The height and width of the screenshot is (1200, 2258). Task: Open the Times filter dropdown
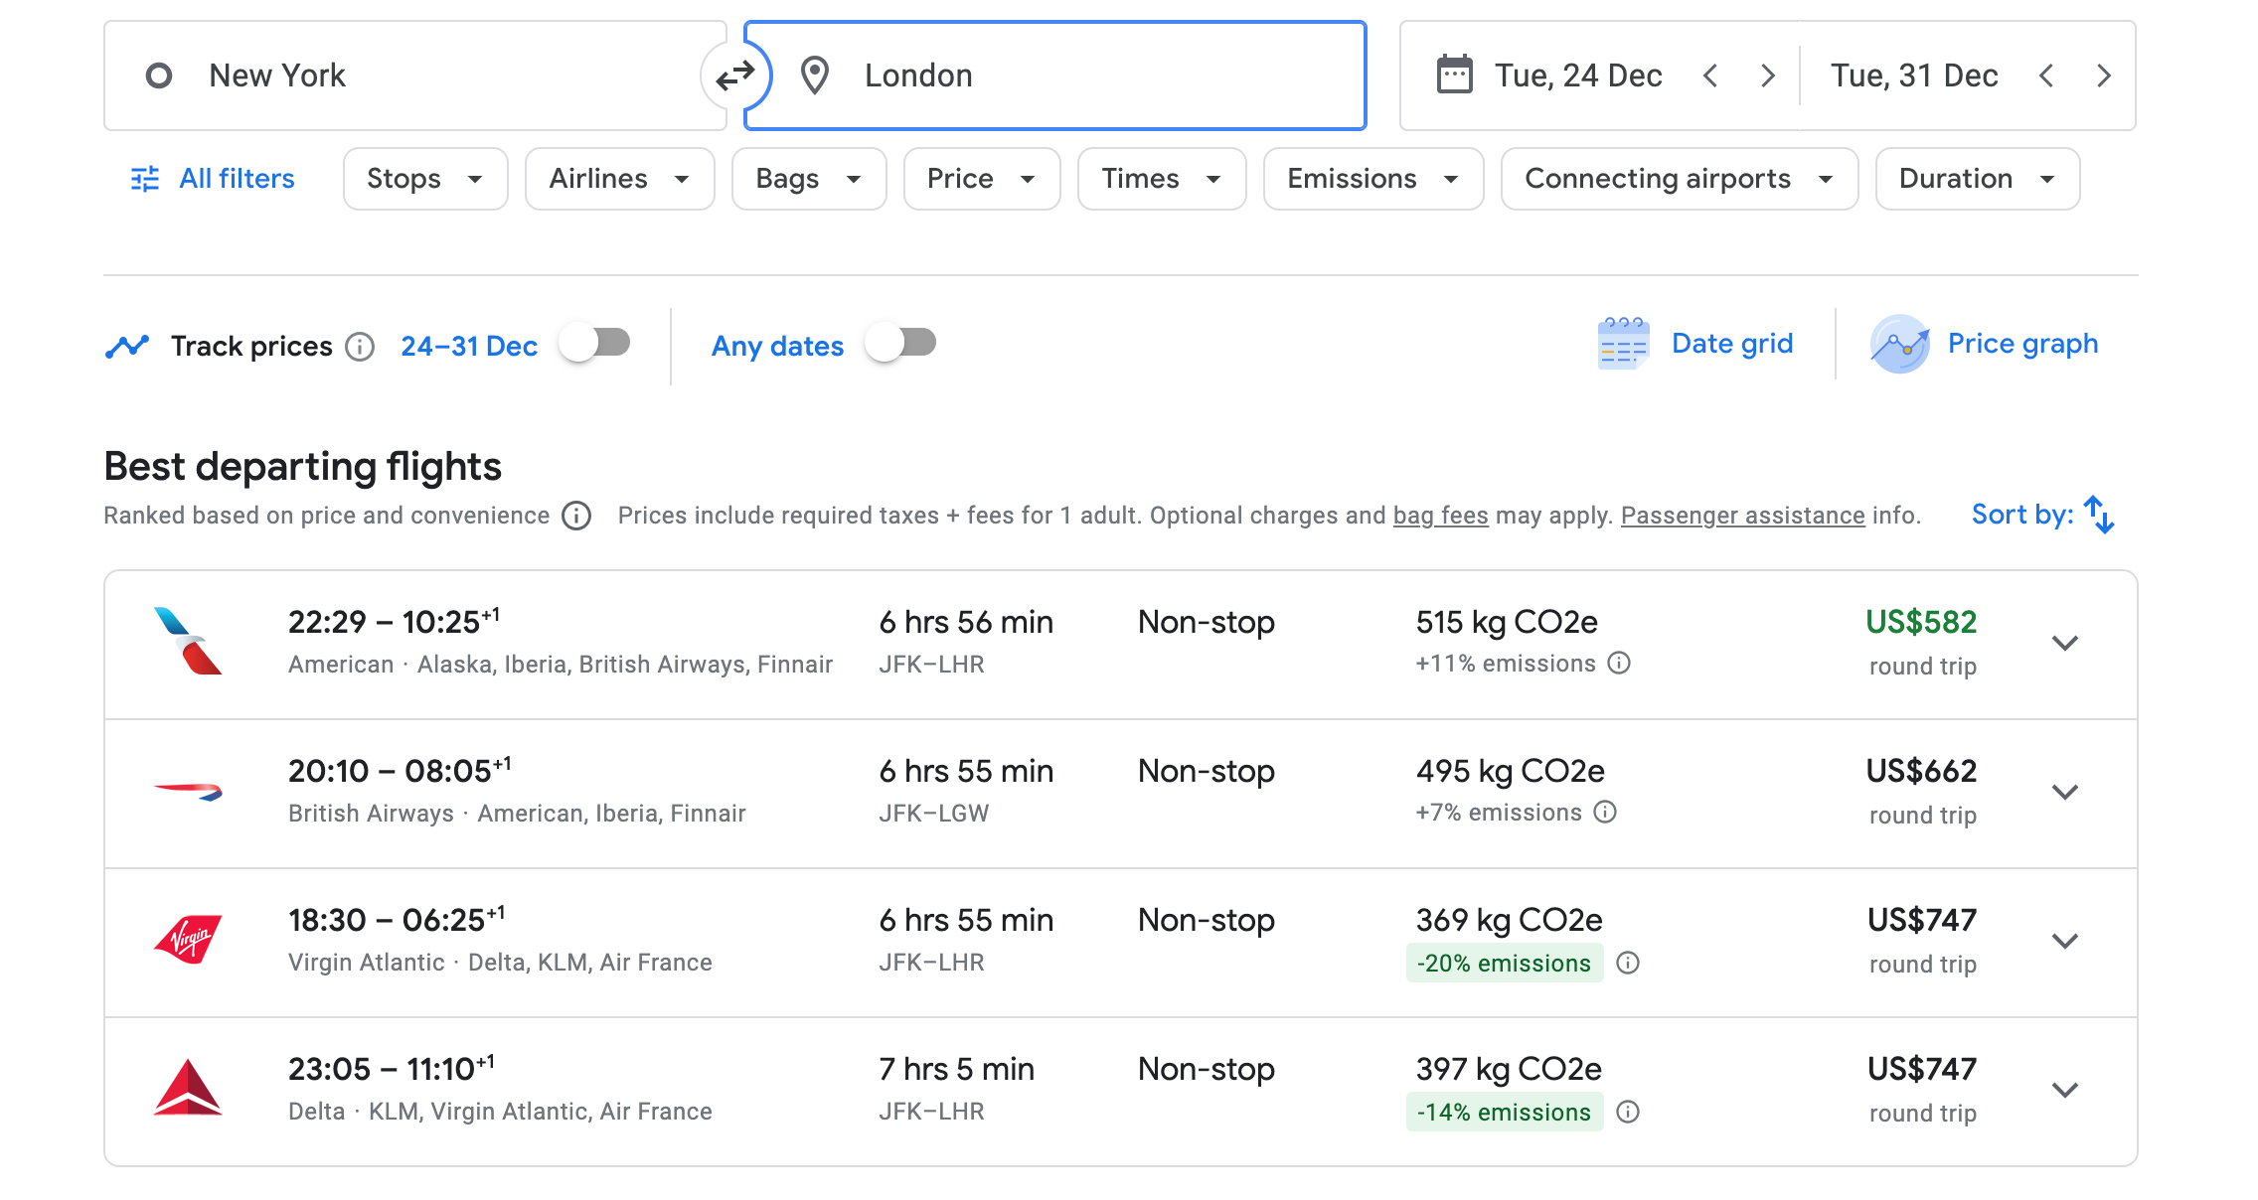[1162, 179]
